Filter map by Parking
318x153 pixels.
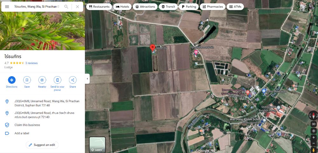pos(189,7)
